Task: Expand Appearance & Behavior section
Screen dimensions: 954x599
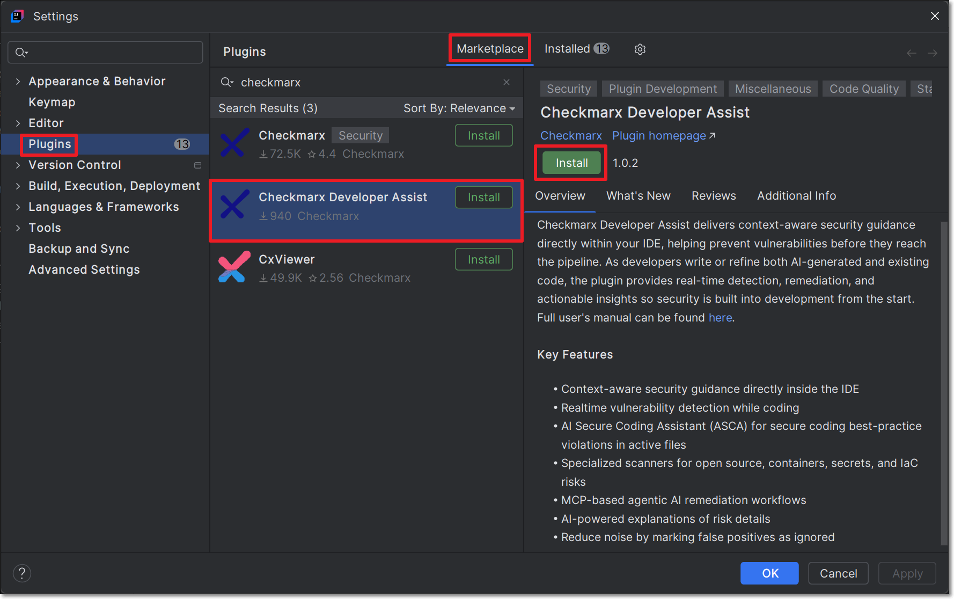Action: tap(18, 82)
